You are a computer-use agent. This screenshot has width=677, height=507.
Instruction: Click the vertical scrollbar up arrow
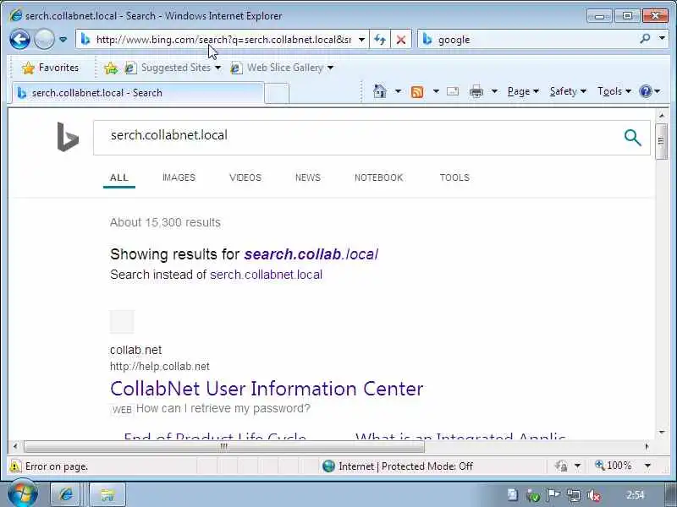click(662, 116)
